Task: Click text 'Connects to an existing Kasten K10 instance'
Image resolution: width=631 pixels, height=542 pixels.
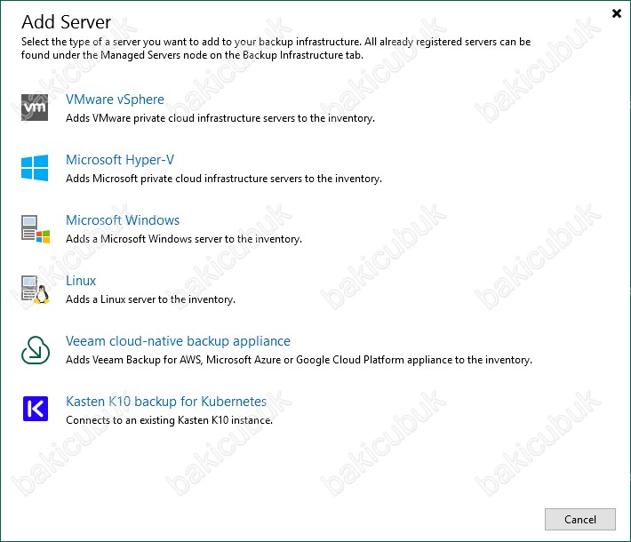Action: click(169, 420)
